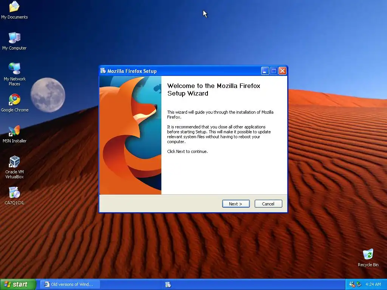Click the network connection tray icon
Screen dimensions: 387x290
(x=359, y=284)
